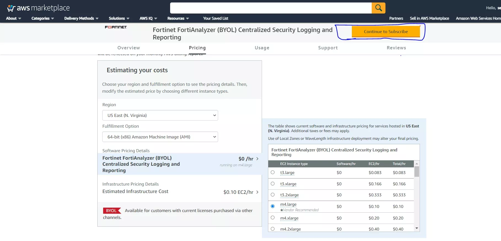Viewport: 501px width, 241px height.
Task: Switch to the Usage tab
Action: click(262, 48)
